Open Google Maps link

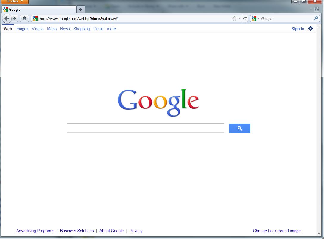tap(52, 29)
